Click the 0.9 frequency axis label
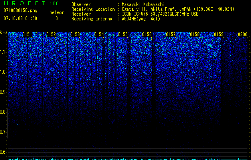 coord(3,92)
